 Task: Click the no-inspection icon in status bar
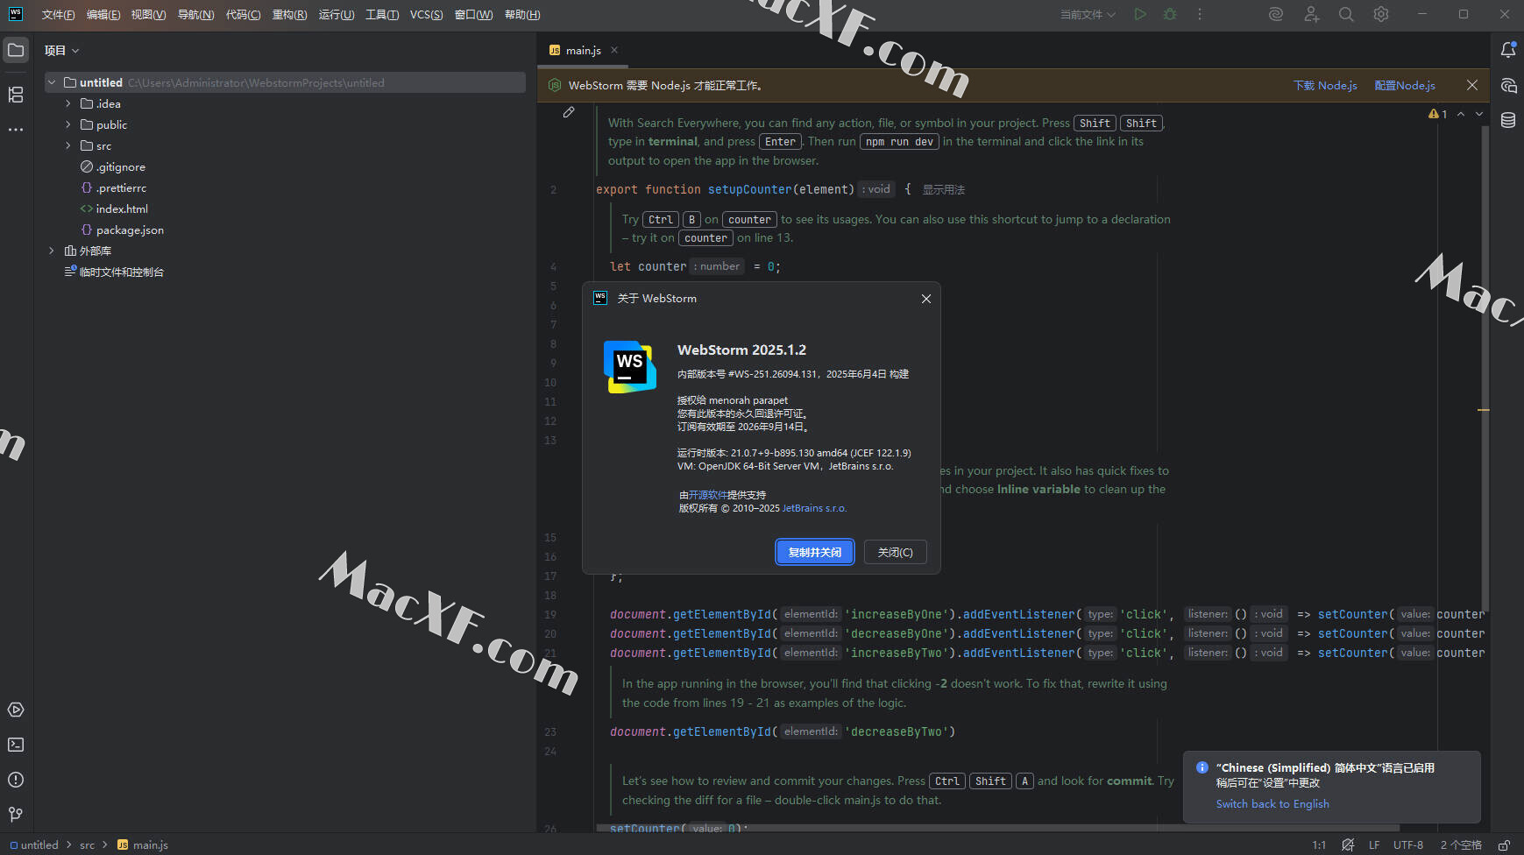1348,845
